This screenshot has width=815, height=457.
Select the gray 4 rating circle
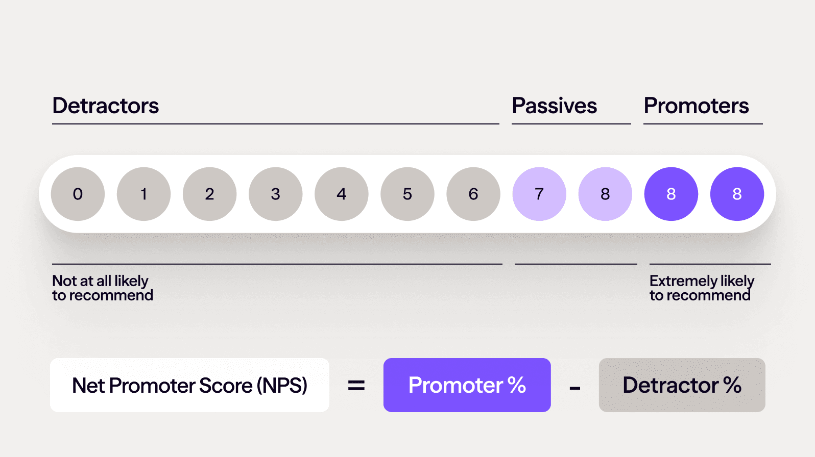[x=341, y=194]
